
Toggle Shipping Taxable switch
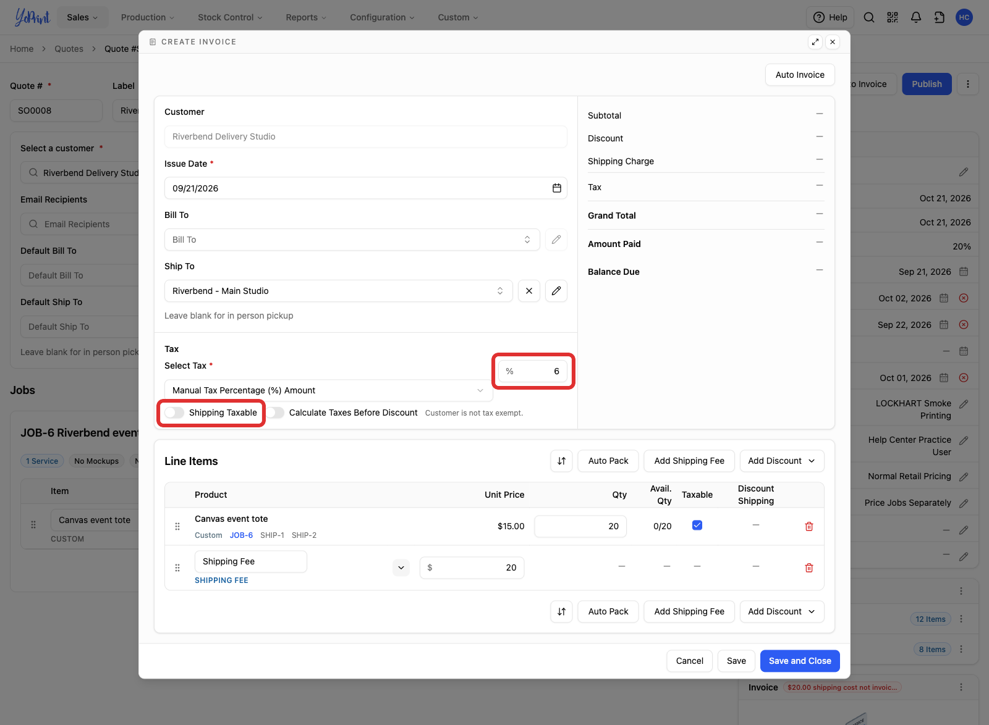click(174, 413)
